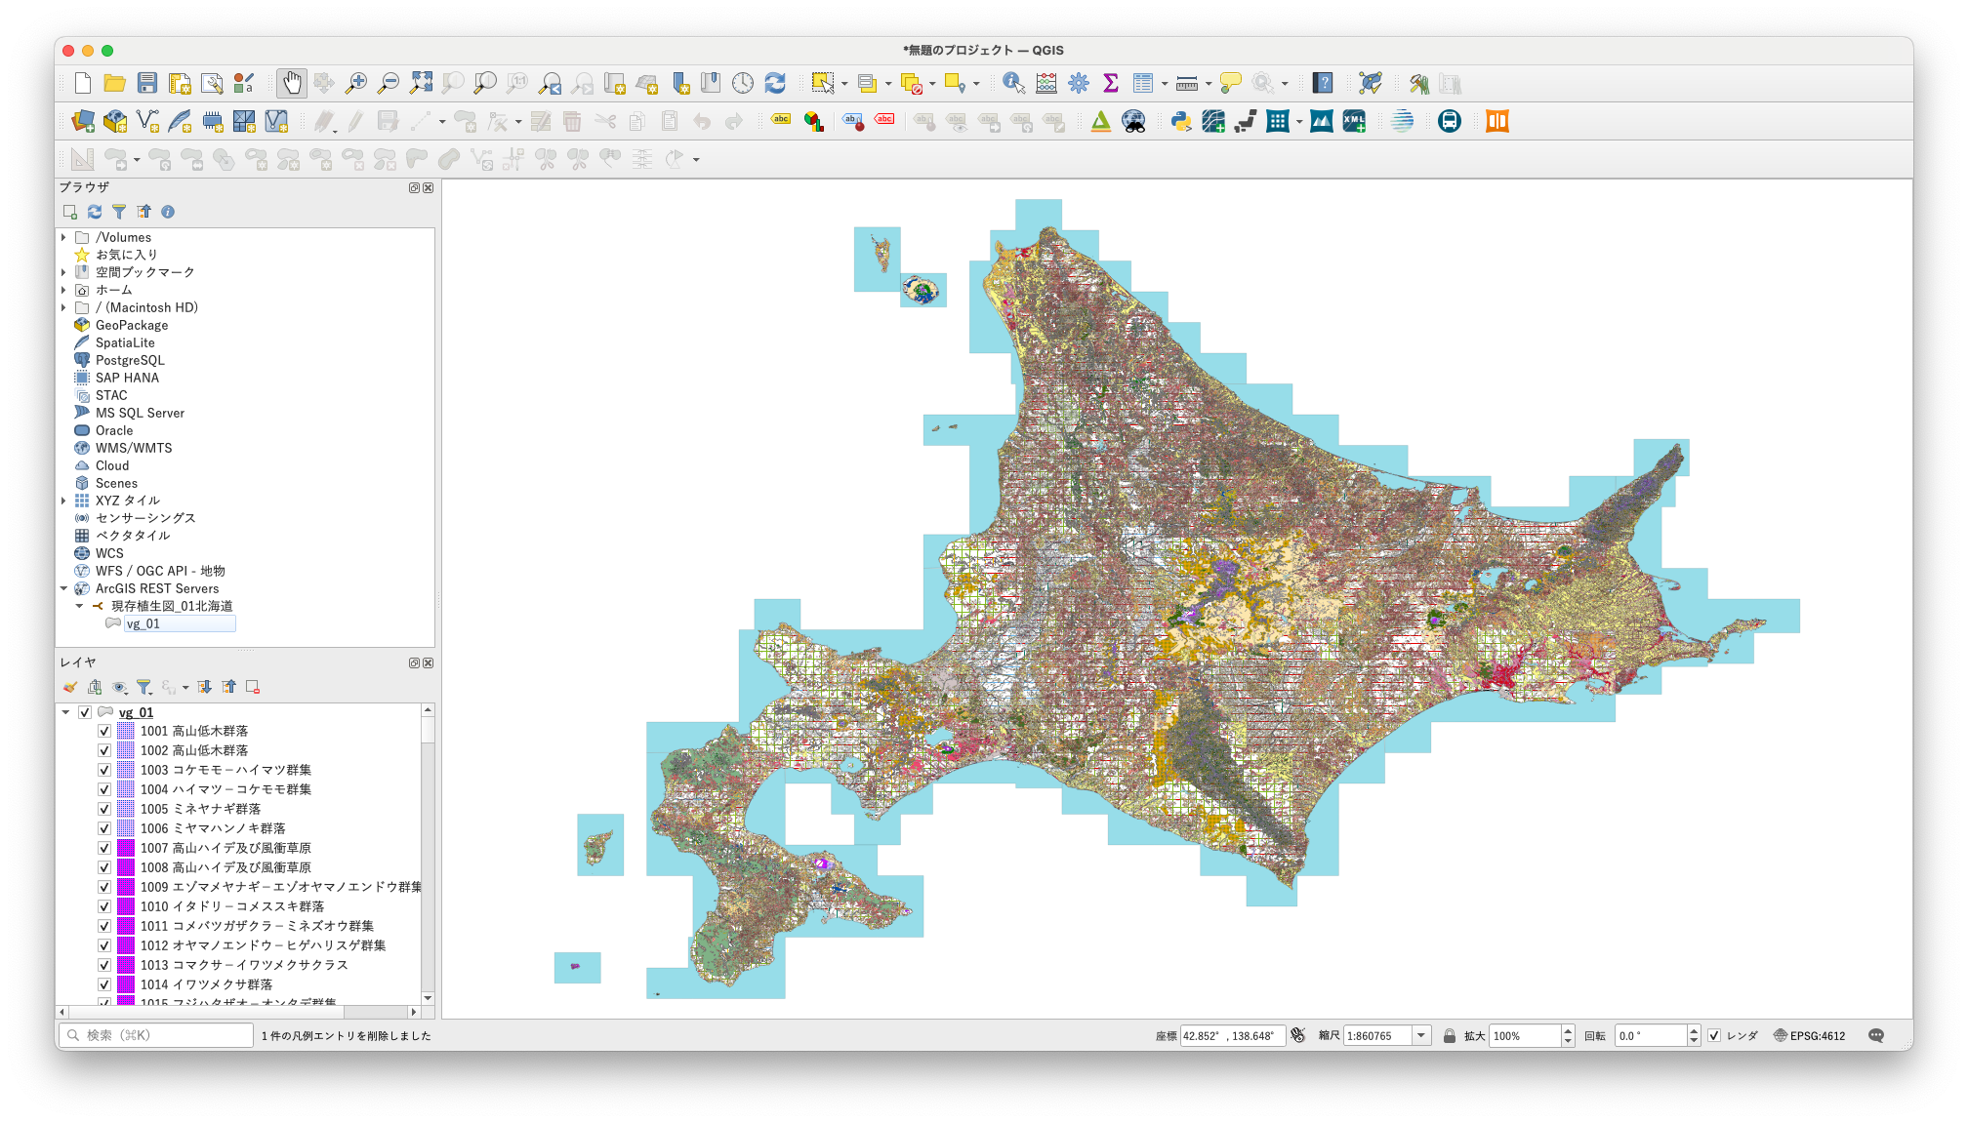Viewport: 1968px width, 1123px height.
Task: Open the attribute table icon
Action: 1143,83
